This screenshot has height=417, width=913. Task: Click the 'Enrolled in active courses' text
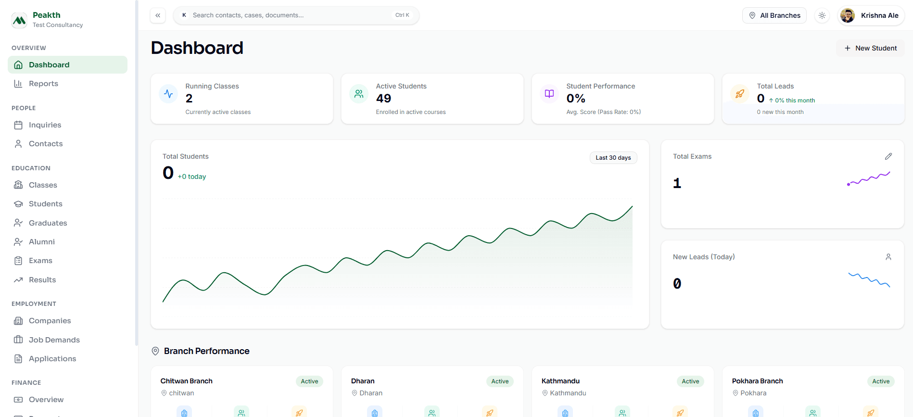pyautogui.click(x=411, y=112)
